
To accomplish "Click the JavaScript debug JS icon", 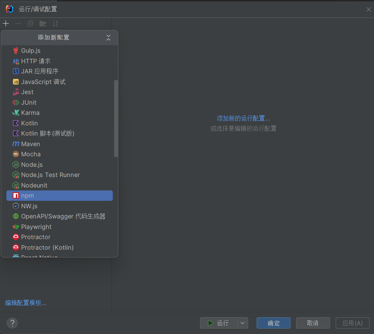I will tap(16, 82).
